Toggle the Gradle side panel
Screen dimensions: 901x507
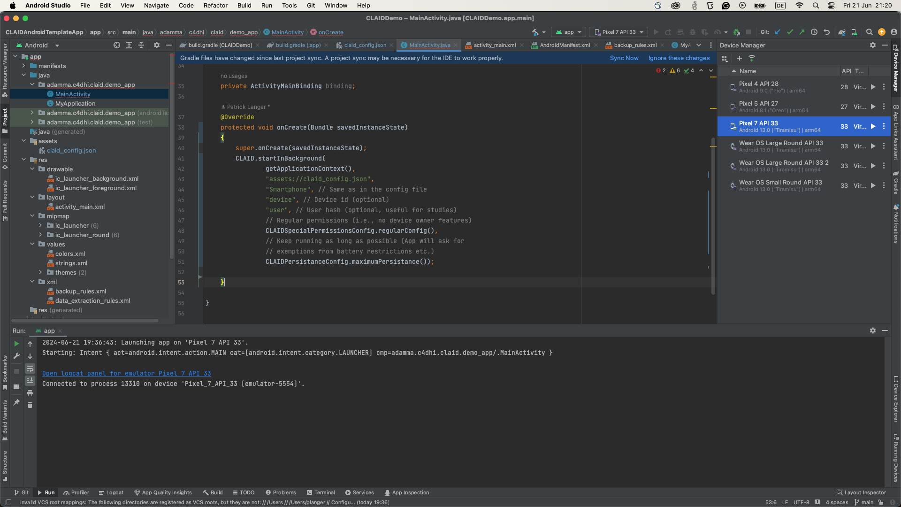click(896, 183)
